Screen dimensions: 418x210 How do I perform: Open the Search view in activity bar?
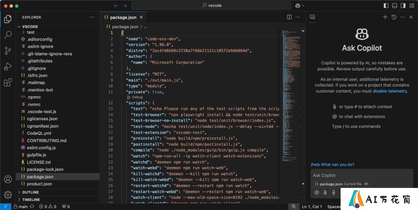(8, 35)
